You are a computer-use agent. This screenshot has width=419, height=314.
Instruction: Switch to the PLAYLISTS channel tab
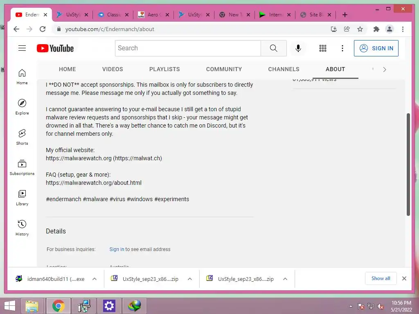(164, 69)
